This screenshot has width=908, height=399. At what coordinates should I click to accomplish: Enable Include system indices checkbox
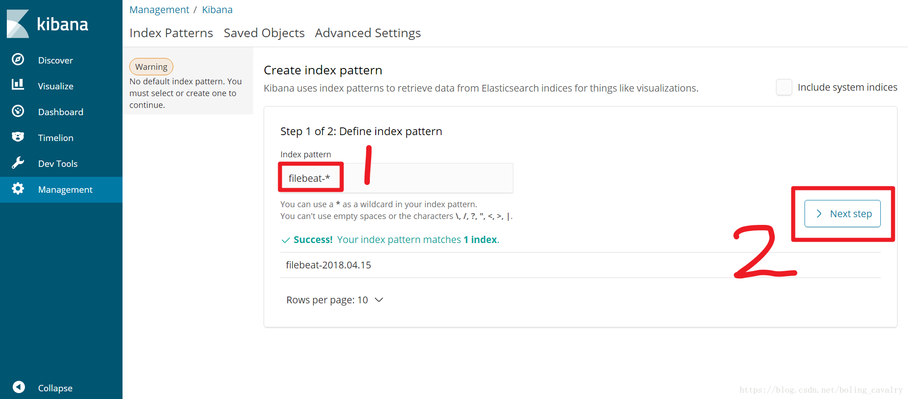(x=784, y=87)
